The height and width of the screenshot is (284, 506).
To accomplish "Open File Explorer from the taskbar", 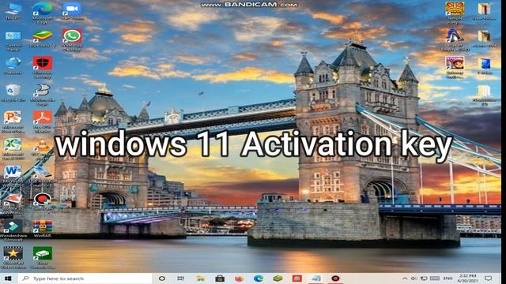I will pyautogui.click(x=200, y=278).
